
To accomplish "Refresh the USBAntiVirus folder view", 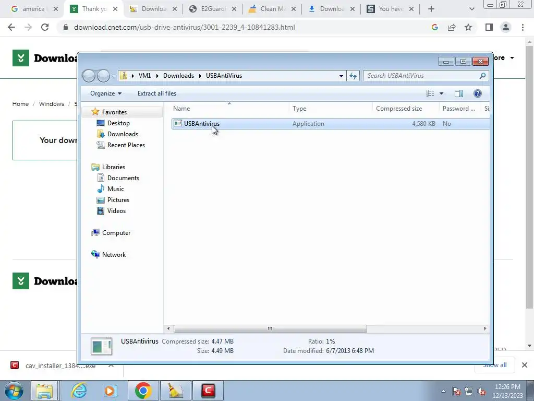I will click(x=353, y=76).
